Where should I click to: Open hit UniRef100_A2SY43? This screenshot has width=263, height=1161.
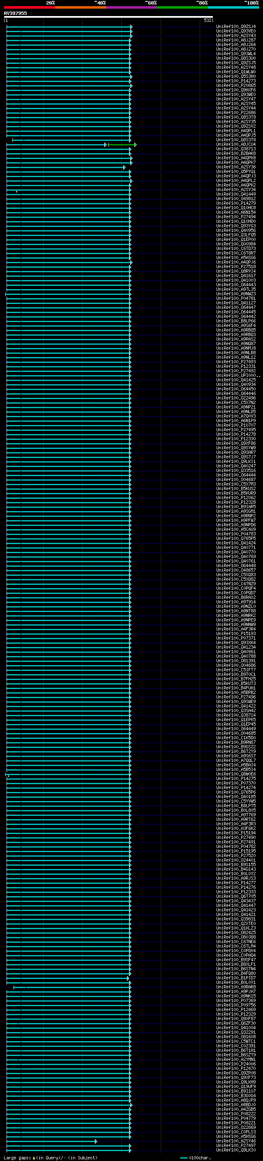235,35
